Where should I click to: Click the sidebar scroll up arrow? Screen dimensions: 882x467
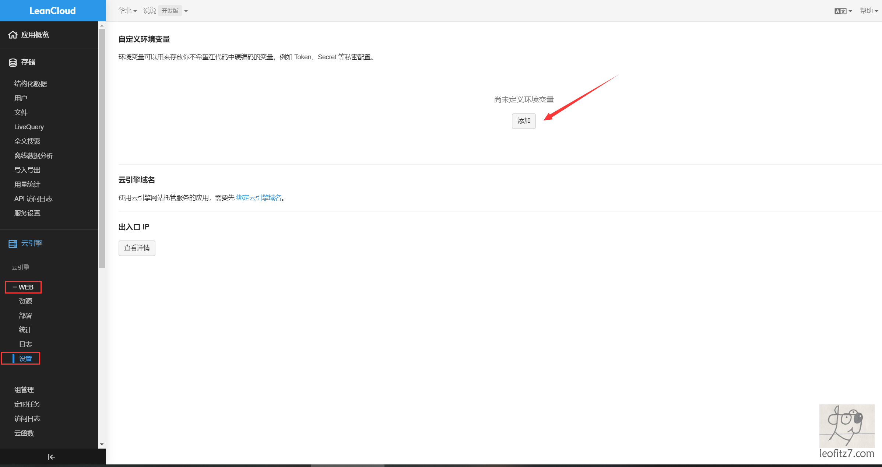(x=102, y=26)
